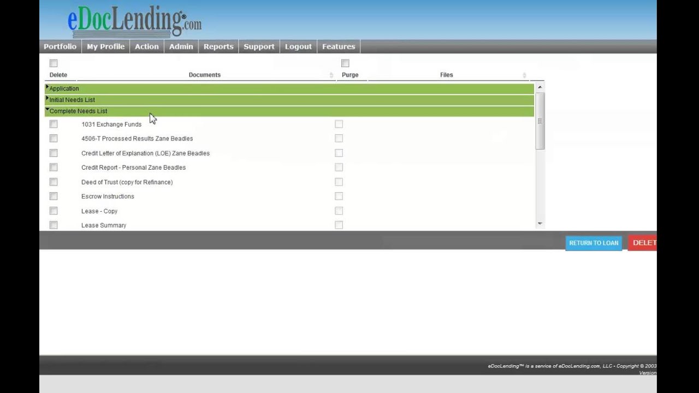699x393 pixels.
Task: Select the 1031 Exchange Funds document name
Action: pyautogui.click(x=111, y=124)
